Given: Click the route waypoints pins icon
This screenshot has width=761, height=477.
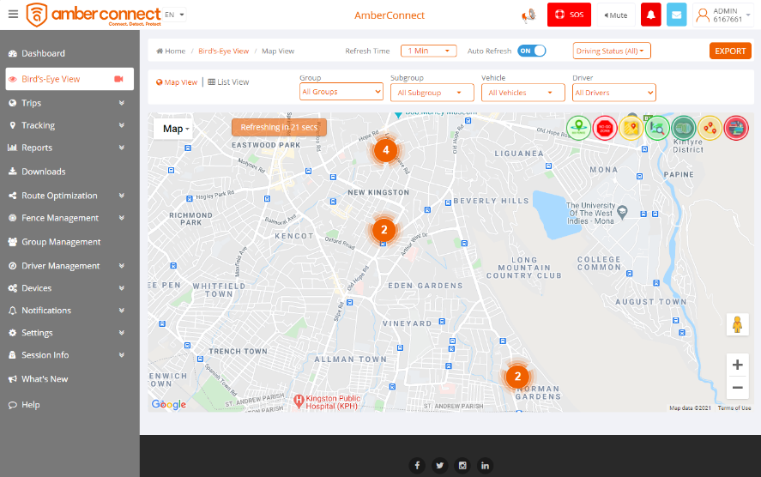Looking at the screenshot, I should tap(710, 128).
